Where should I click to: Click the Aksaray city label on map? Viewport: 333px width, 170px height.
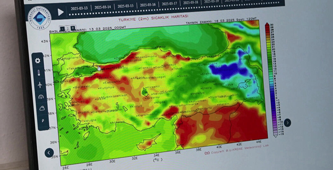[152, 98]
